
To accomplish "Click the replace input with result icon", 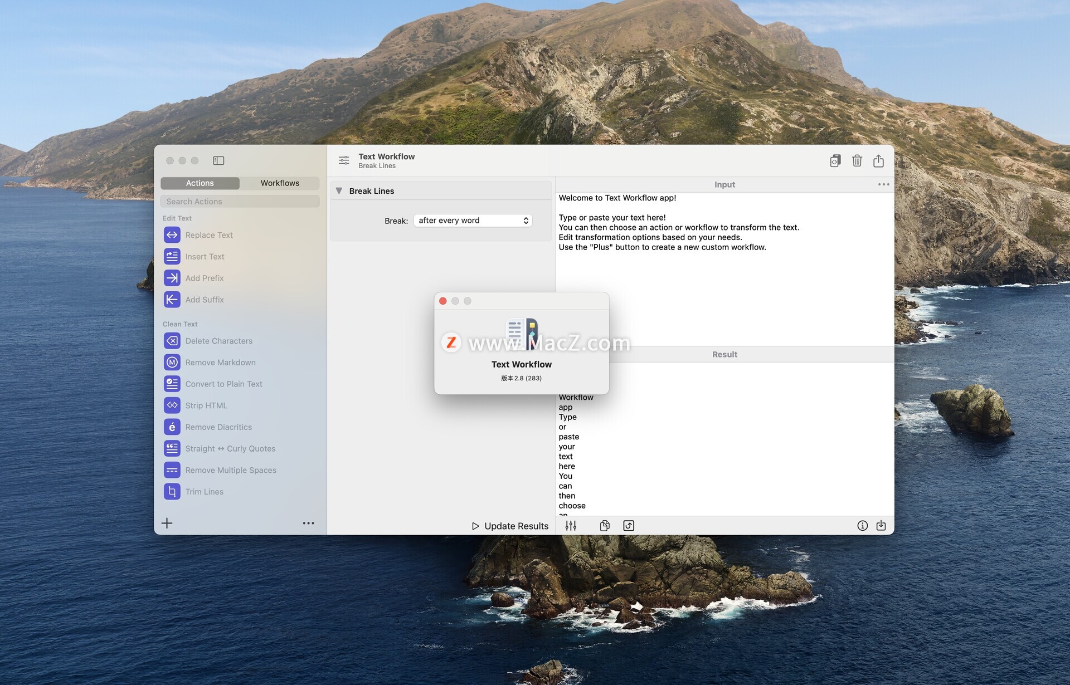I will pyautogui.click(x=629, y=526).
